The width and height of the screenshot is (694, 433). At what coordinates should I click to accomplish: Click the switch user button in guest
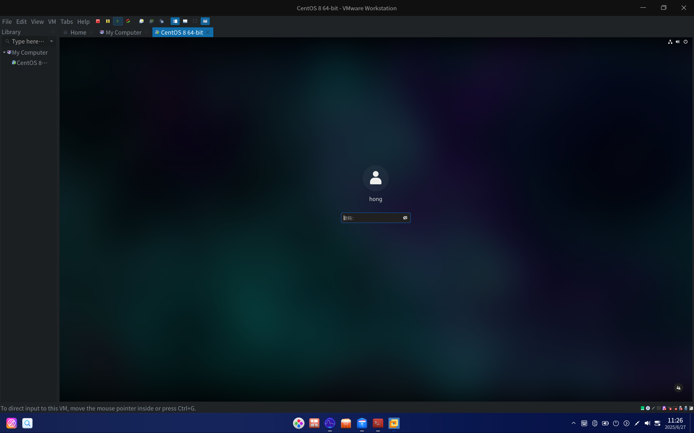[x=679, y=388]
